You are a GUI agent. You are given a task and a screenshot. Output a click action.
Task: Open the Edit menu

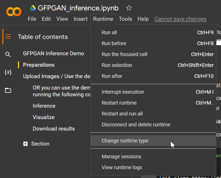(x=46, y=19)
